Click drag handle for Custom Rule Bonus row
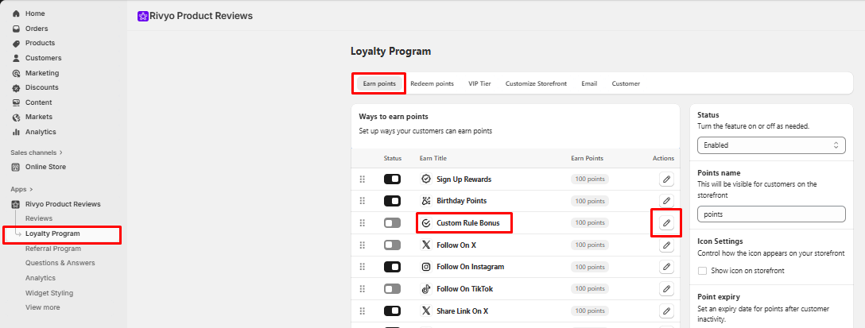The image size is (865, 328). pyautogui.click(x=363, y=222)
